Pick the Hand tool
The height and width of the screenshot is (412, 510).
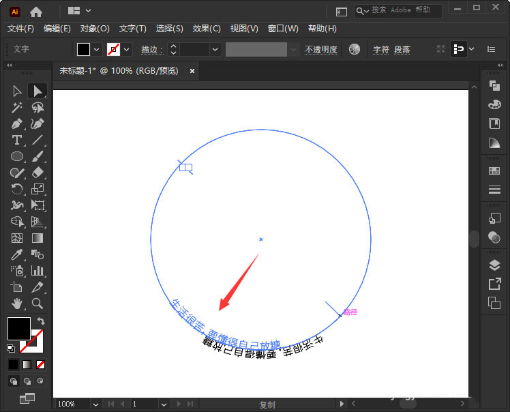pos(18,304)
